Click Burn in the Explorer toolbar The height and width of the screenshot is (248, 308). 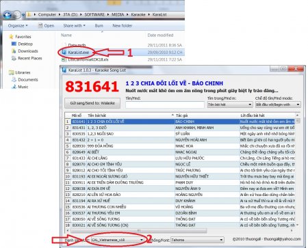coord(99,26)
